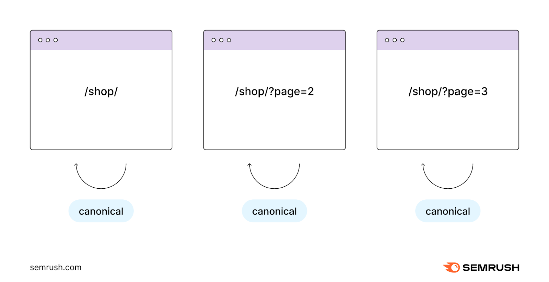The image size is (549, 282).
Task: Click the last dot in the /shop/?page=3 window
Action: (x=402, y=40)
